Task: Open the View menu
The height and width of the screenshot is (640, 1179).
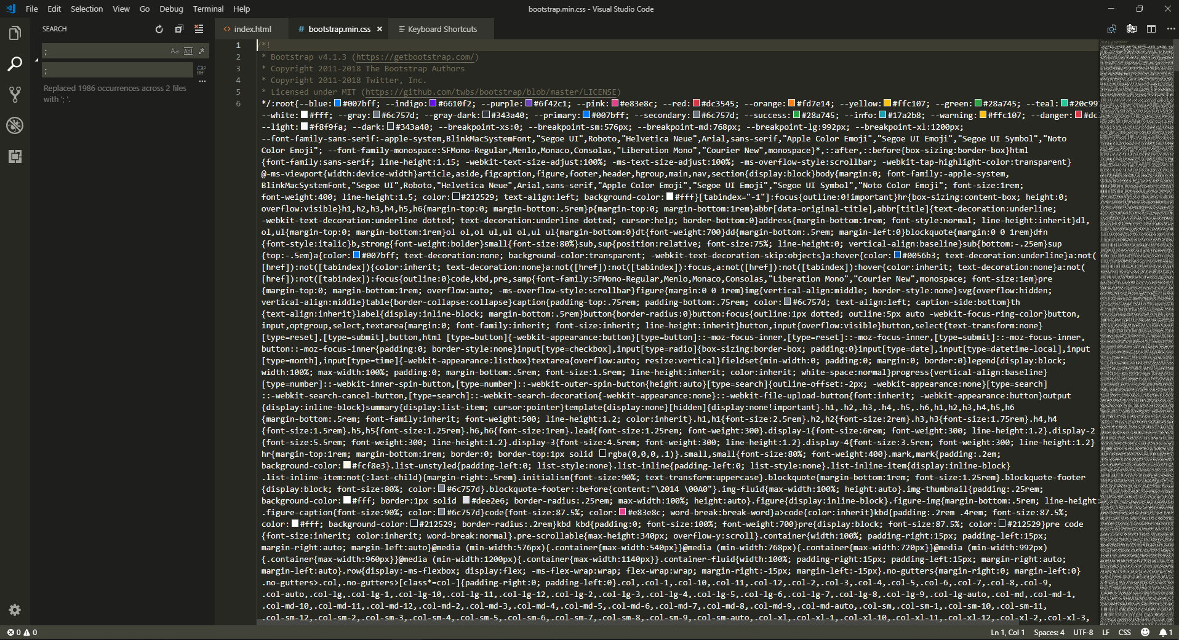Action: pyautogui.click(x=121, y=9)
